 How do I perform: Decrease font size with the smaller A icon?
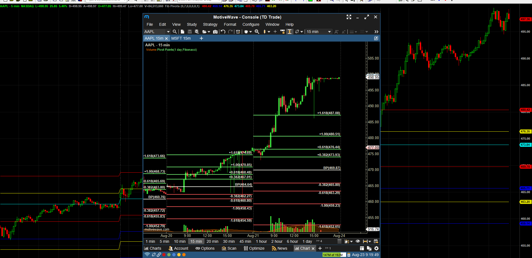(x=344, y=32)
